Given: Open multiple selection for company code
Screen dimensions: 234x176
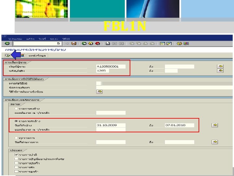Looking at the screenshot, I should pos(220,70).
